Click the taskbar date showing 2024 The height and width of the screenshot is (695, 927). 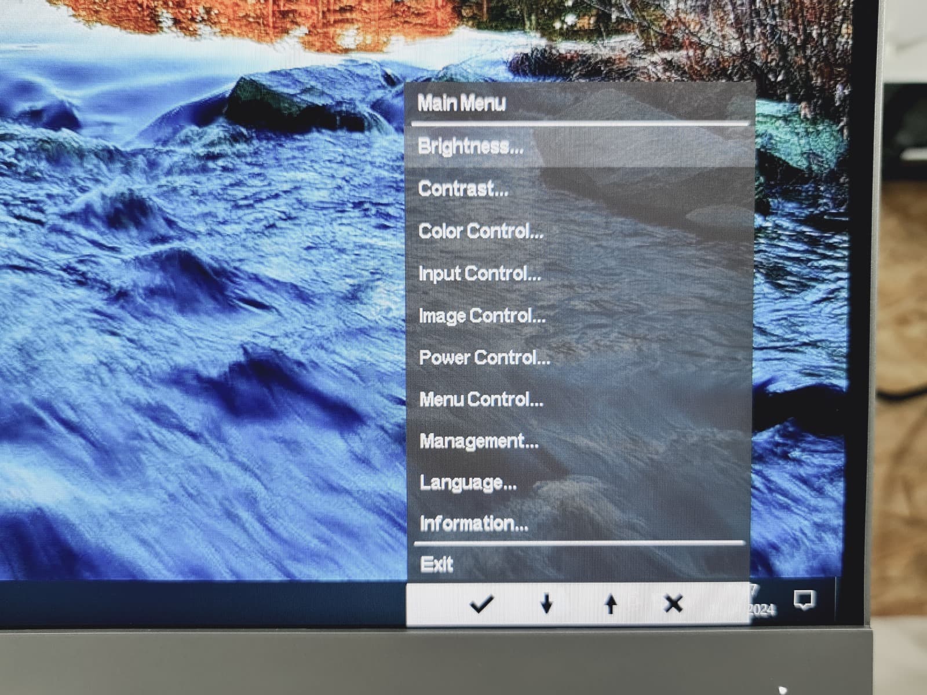point(761,609)
